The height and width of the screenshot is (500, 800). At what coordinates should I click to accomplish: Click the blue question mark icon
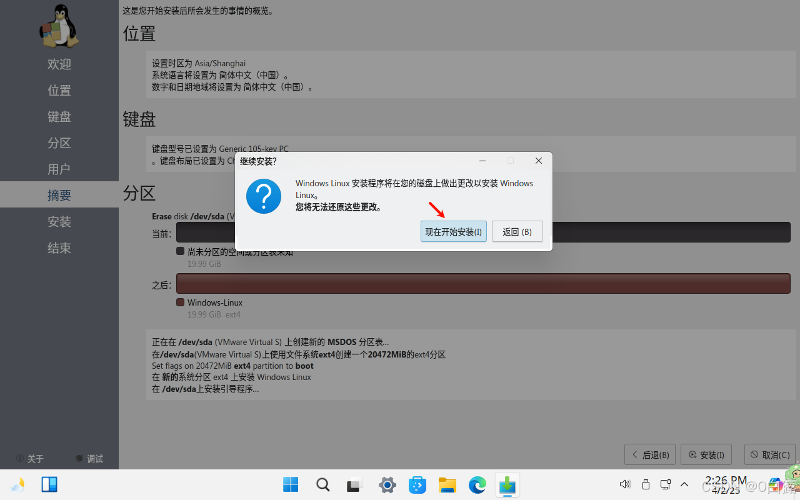coord(264,196)
